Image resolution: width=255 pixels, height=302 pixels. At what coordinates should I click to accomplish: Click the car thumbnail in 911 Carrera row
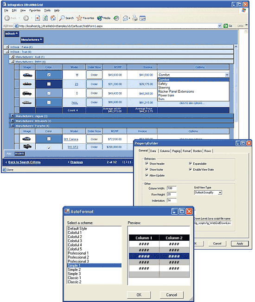coord(26,139)
